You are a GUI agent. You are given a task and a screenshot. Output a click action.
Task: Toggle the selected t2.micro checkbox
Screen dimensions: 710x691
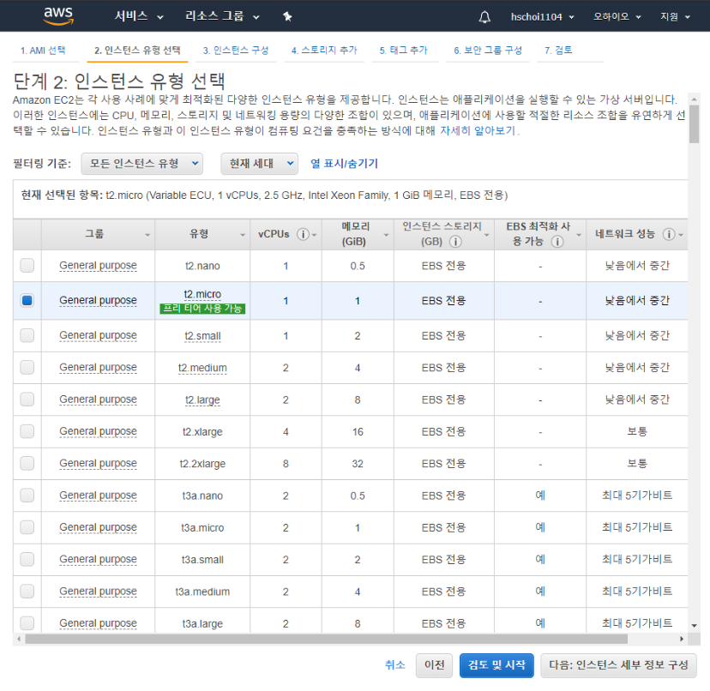click(27, 300)
